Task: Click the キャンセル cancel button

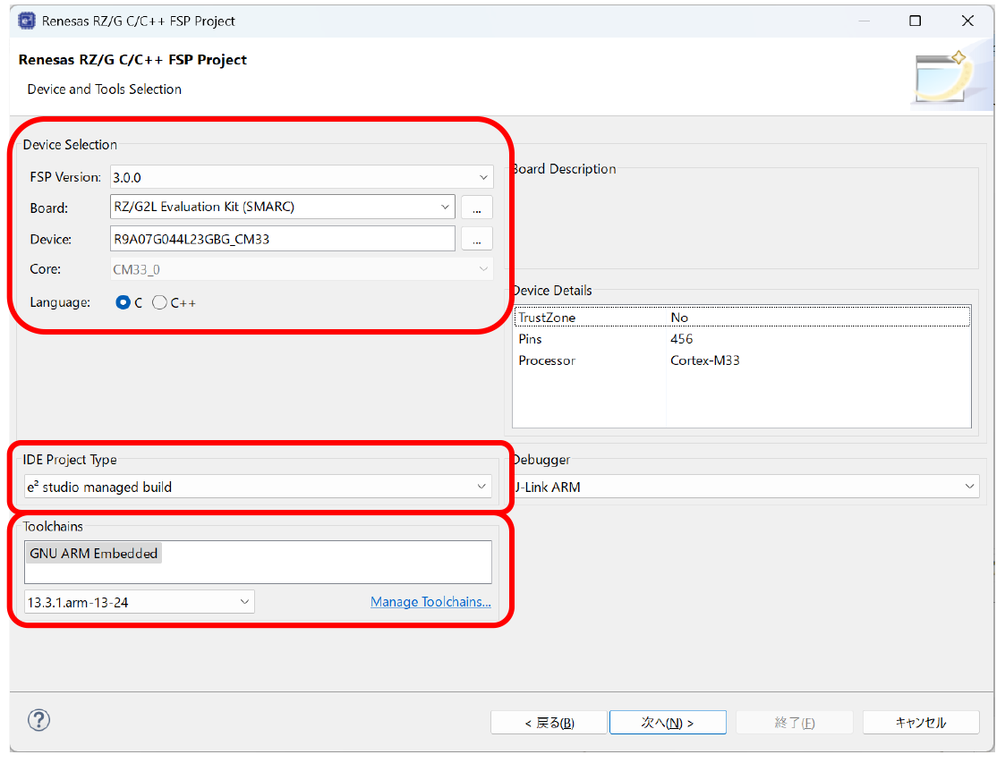Action: pos(921,723)
